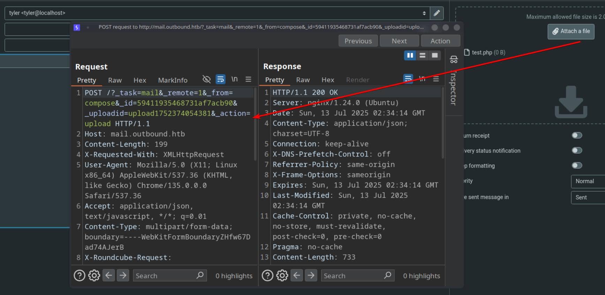Click the test.php attachment name
Screen dimensions: 605x295
[x=482, y=52]
